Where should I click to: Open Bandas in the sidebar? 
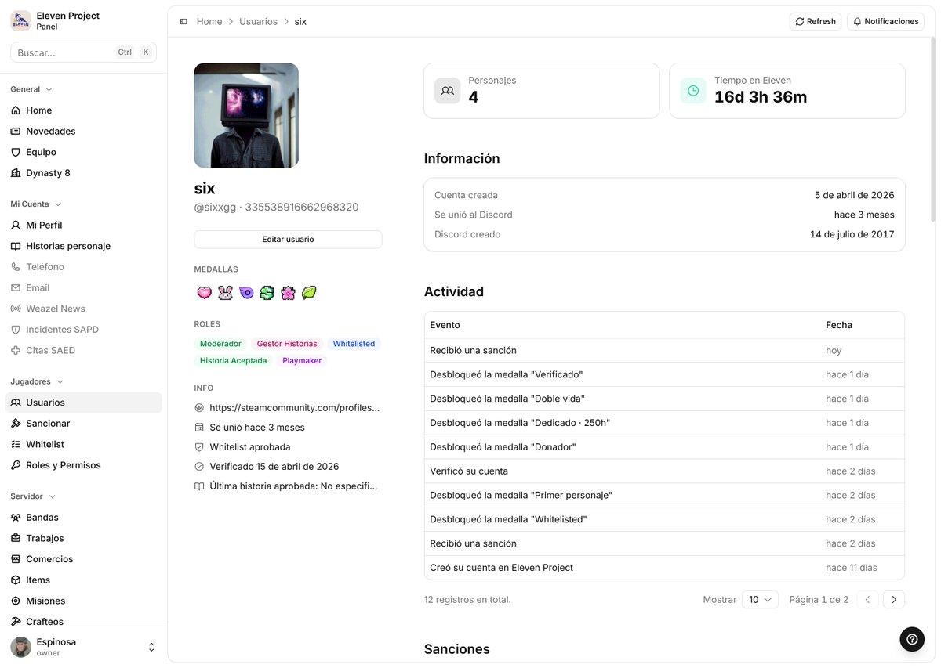83,518
